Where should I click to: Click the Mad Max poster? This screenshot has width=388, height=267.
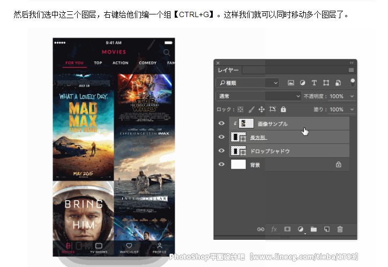[x=84, y=135]
